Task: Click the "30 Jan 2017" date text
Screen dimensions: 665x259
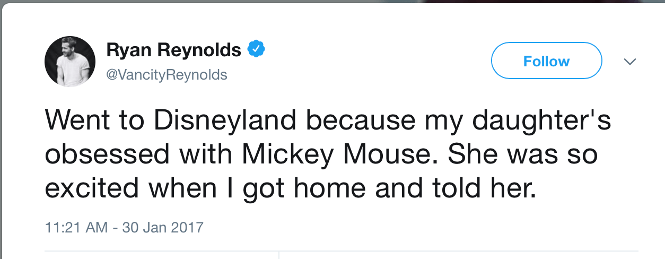Action: click(x=163, y=228)
